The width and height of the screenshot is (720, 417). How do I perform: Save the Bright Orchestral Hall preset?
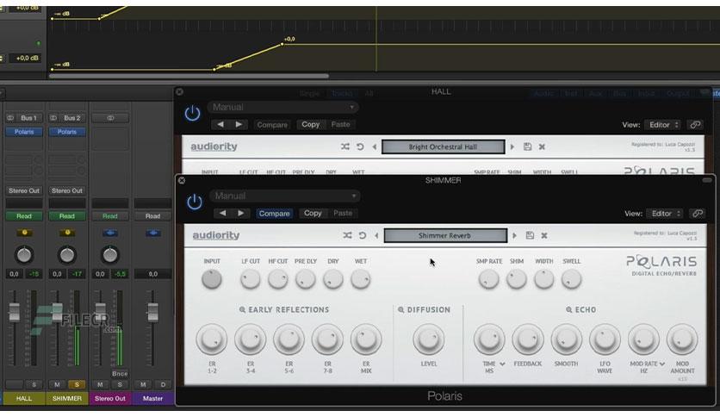527,147
